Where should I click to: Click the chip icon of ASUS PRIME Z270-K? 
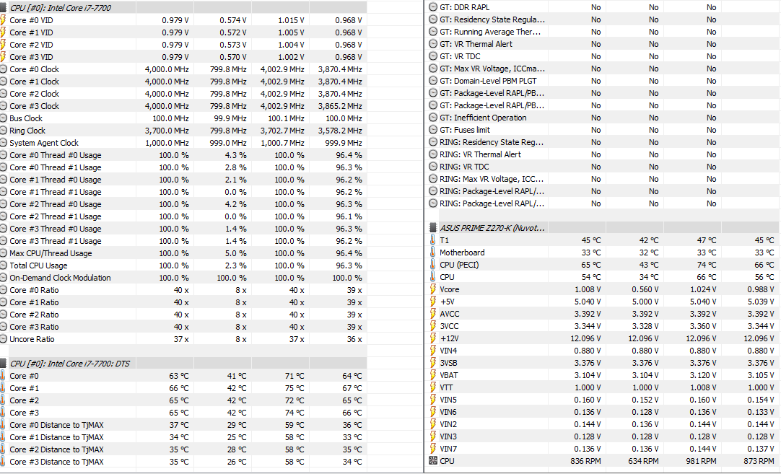(433, 227)
